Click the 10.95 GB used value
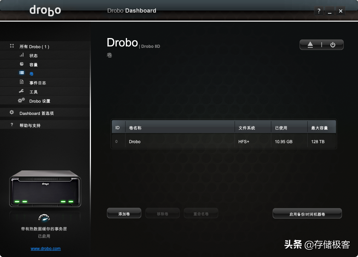This screenshot has height=257, width=358. pyautogui.click(x=284, y=142)
